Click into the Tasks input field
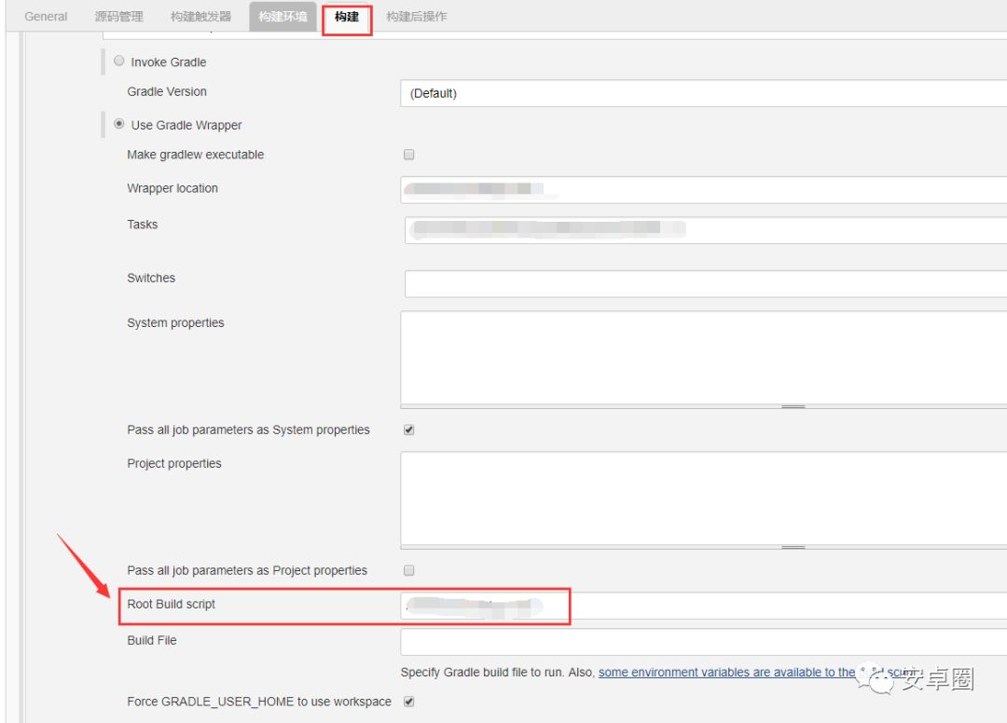 point(705,230)
